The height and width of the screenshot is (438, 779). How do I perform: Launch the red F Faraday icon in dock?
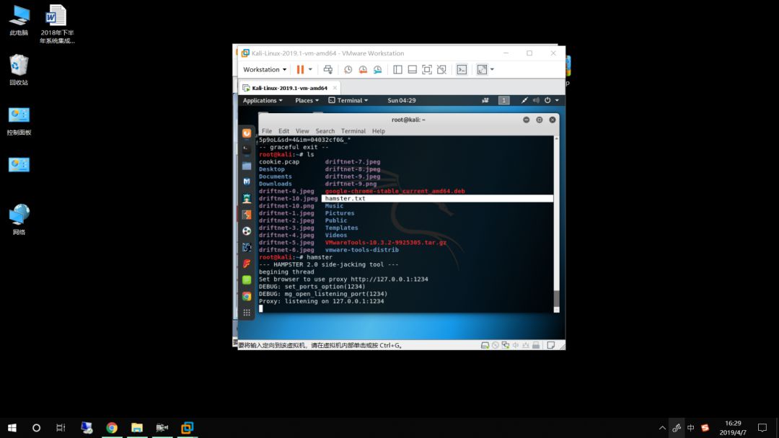click(247, 264)
